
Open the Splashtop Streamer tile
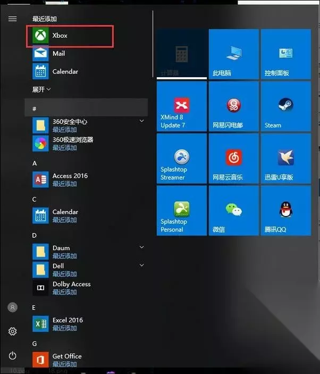click(182, 159)
